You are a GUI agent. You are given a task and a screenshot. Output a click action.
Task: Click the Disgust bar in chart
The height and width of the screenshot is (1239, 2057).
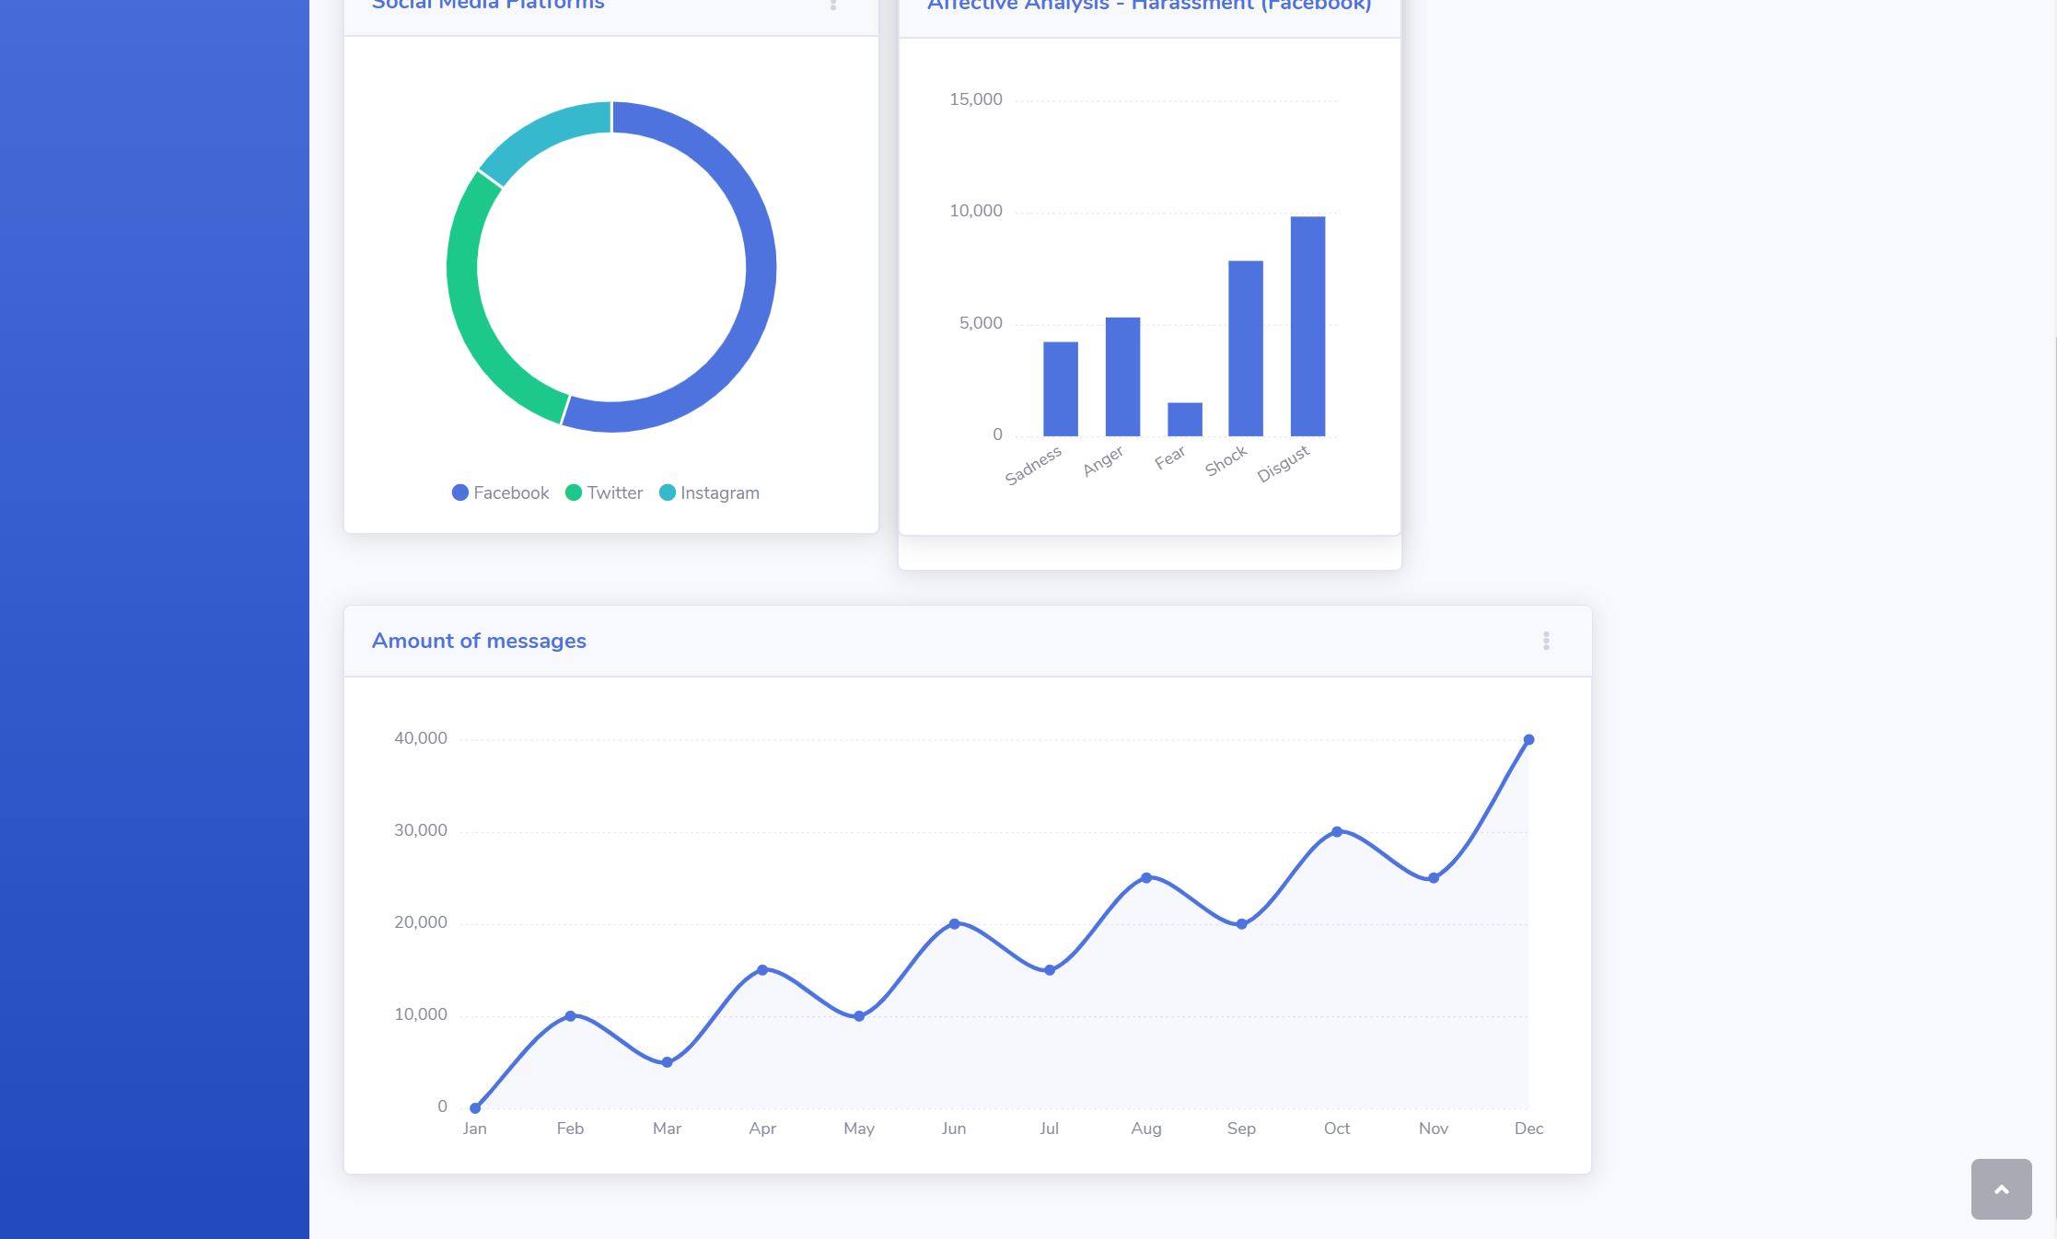[1307, 326]
